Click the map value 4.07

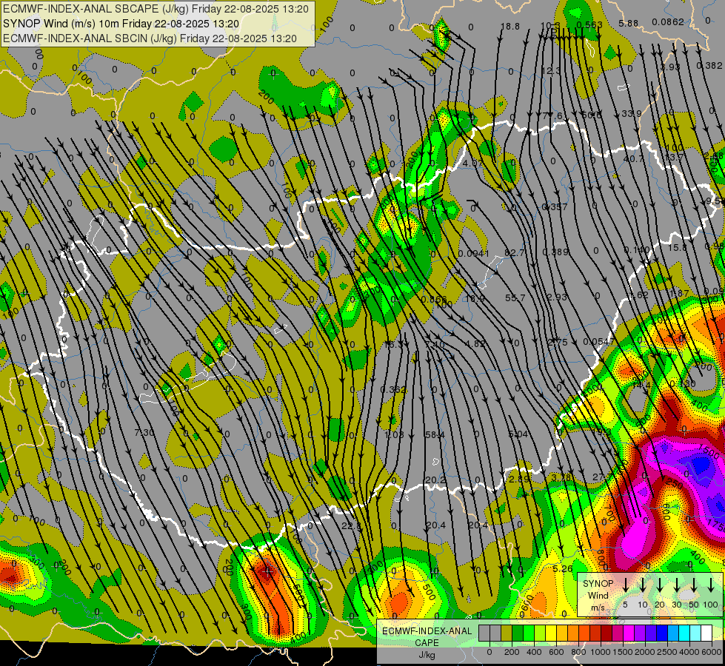pos(472,163)
